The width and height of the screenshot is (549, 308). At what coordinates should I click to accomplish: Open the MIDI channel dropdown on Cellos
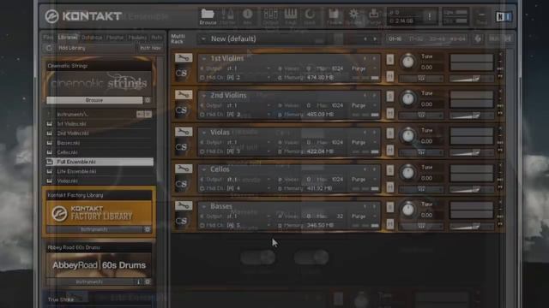pos(268,188)
